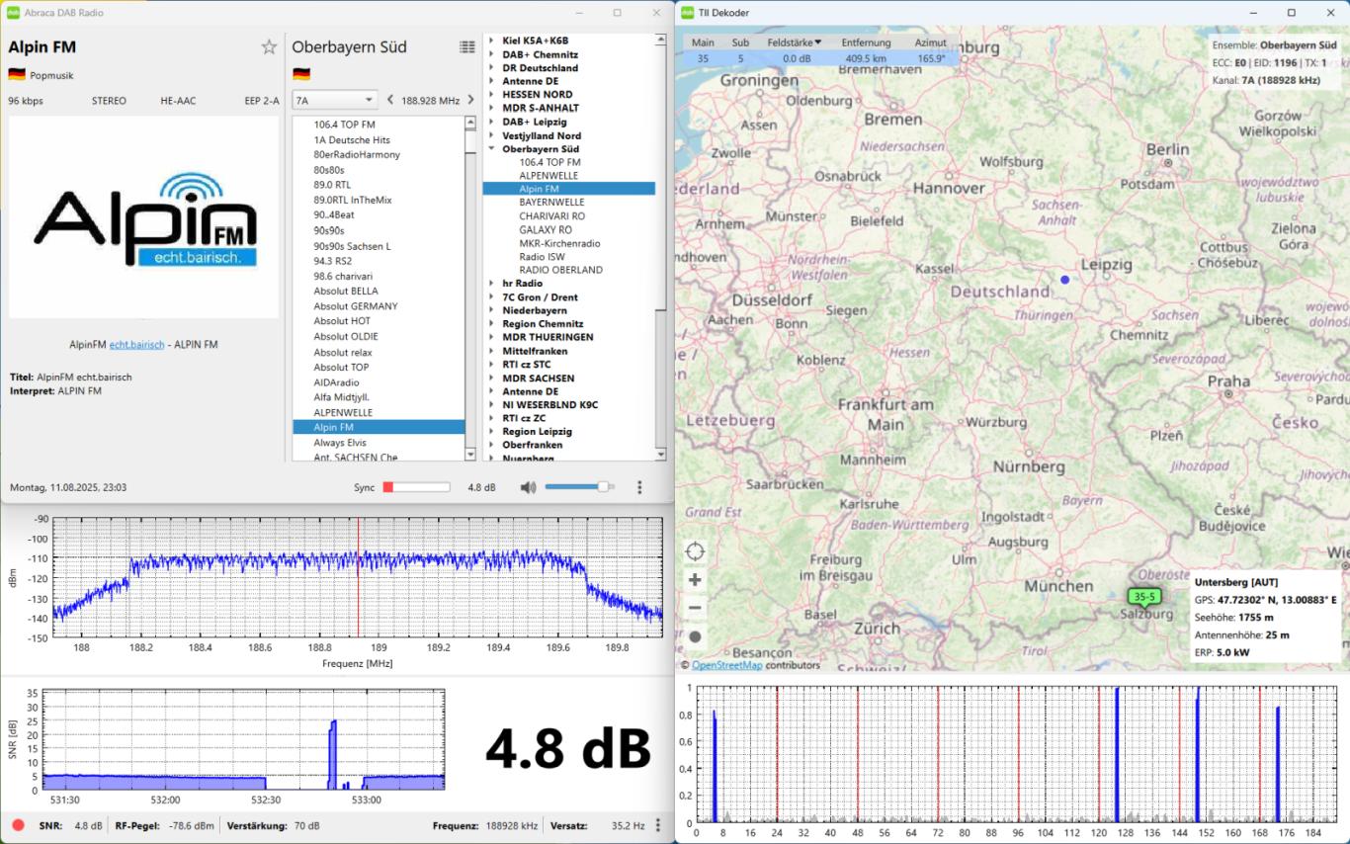Add Alpin FM to favorites with star
Screen dimensions: 1350x844
pos(269,46)
